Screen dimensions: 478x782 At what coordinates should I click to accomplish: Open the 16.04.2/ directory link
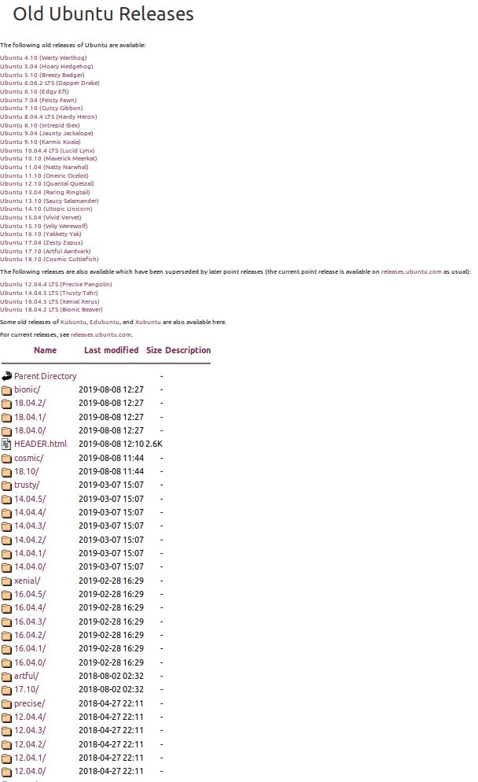(x=30, y=635)
